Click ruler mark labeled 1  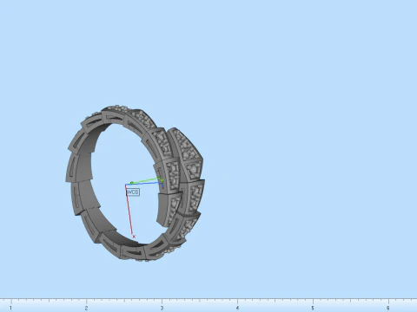click(x=10, y=309)
